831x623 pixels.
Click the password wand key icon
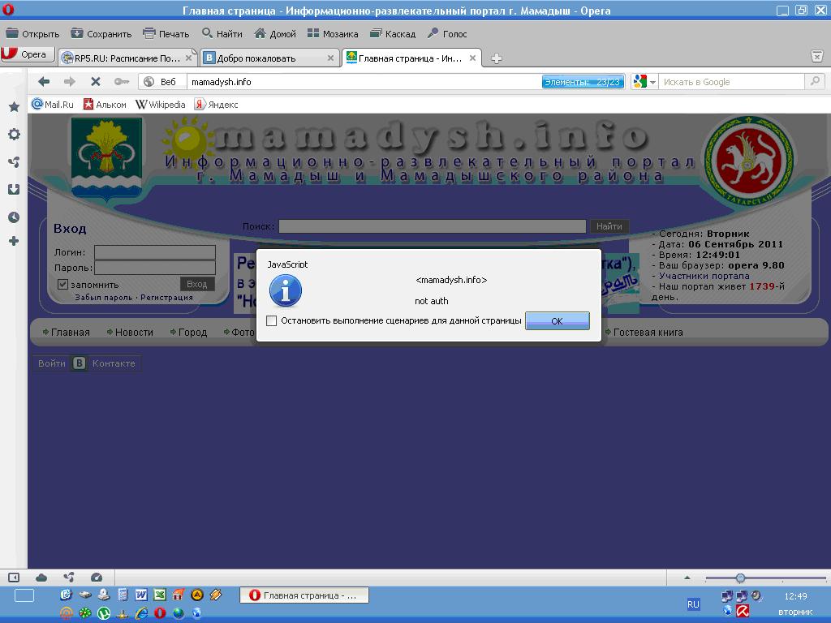click(x=121, y=81)
